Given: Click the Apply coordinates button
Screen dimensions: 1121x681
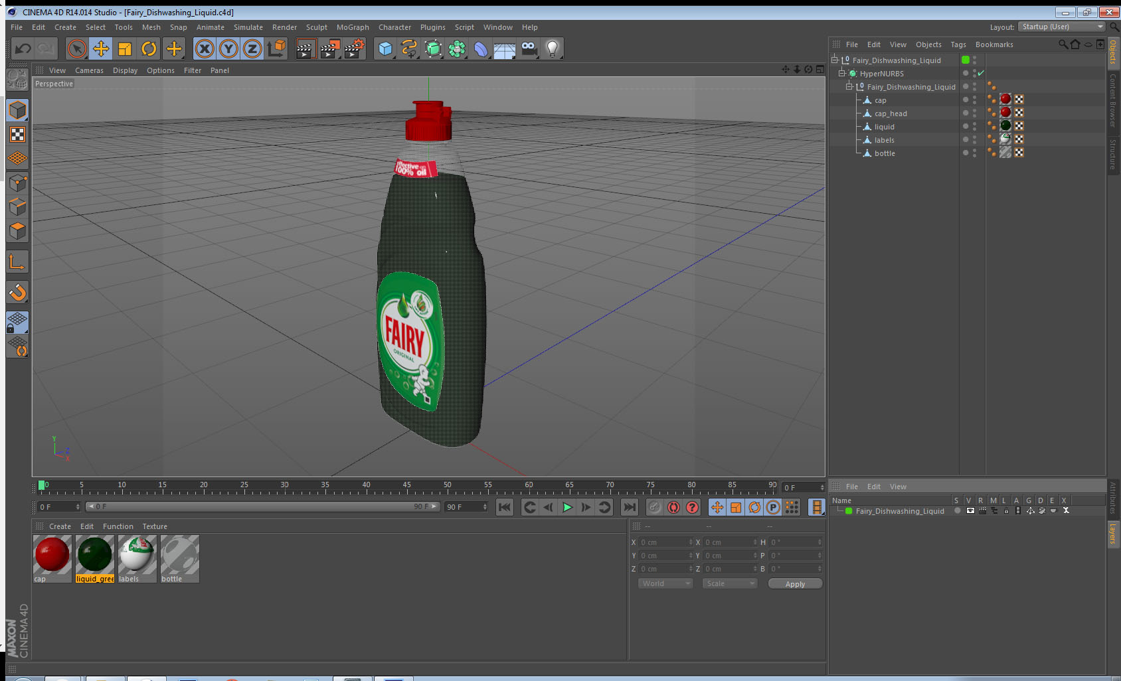Looking at the screenshot, I should tap(795, 584).
